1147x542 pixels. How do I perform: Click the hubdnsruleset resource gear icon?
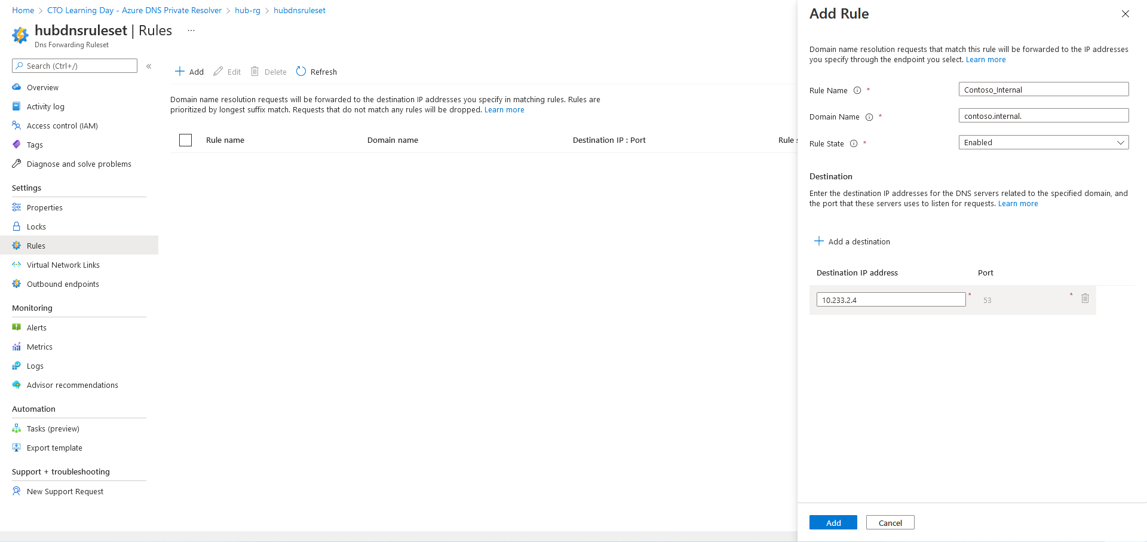(20, 35)
